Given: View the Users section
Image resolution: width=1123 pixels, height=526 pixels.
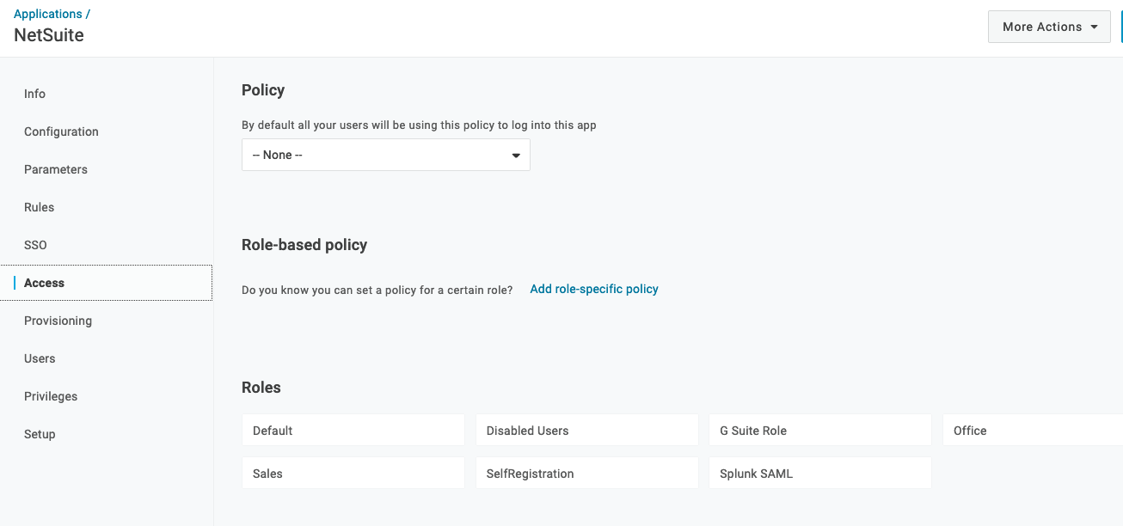Looking at the screenshot, I should [x=40, y=358].
